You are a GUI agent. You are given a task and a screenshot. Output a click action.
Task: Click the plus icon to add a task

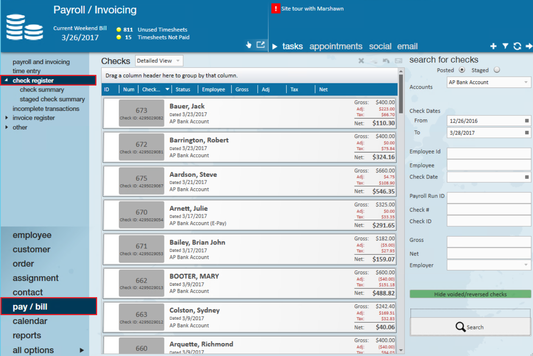pyautogui.click(x=493, y=46)
